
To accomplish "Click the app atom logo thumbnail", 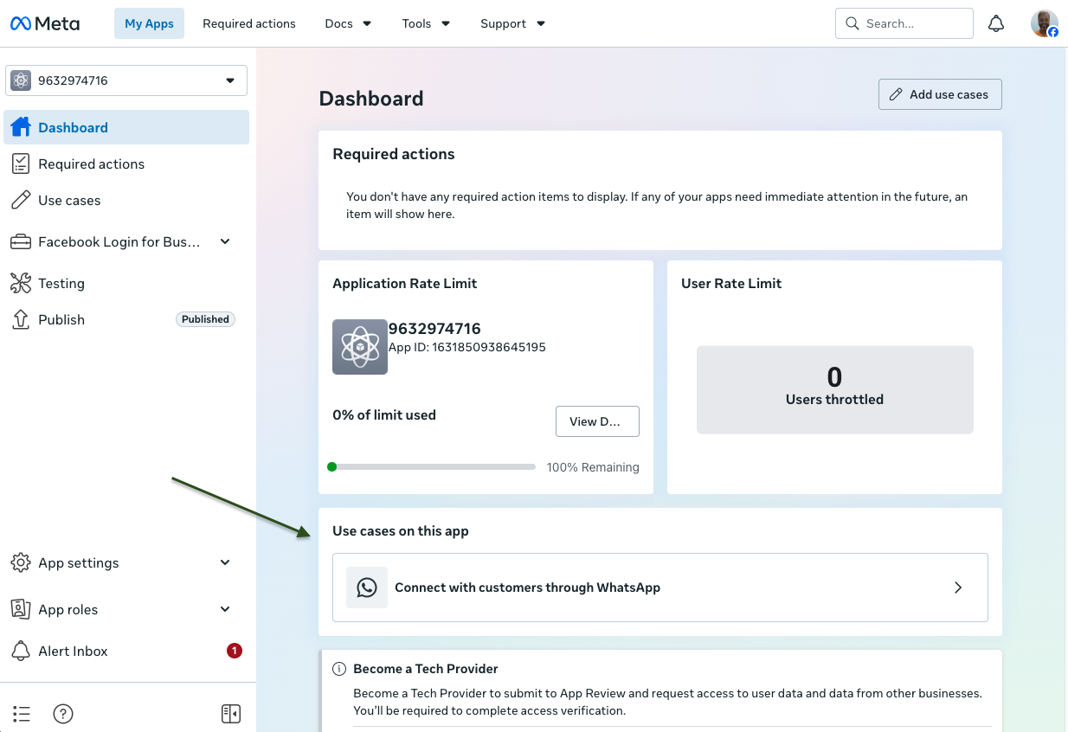I will [x=360, y=347].
